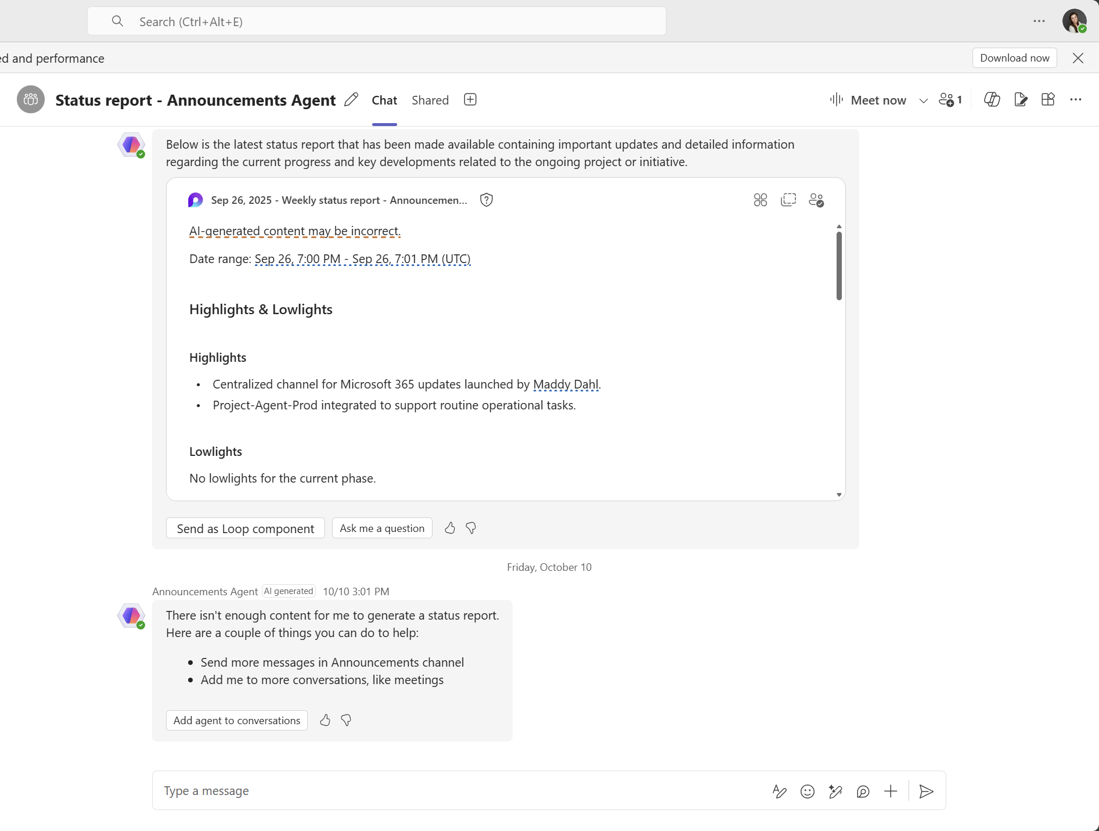Switch to the Shared tab
The width and height of the screenshot is (1099, 831).
point(430,100)
